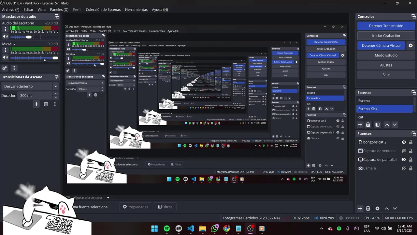Lock bongobs cat 2 source
The width and height of the screenshot is (417, 235).
click(410, 142)
